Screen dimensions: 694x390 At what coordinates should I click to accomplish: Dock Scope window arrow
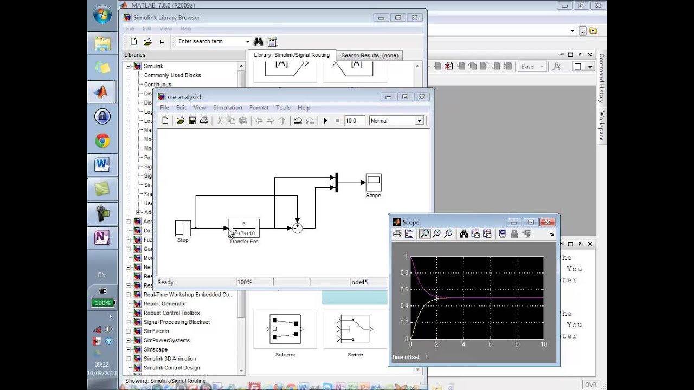552,234
